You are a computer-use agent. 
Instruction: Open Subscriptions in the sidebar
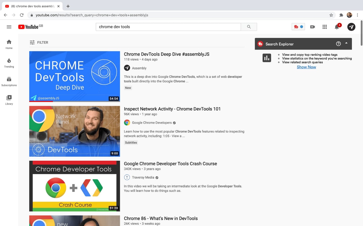(9, 81)
